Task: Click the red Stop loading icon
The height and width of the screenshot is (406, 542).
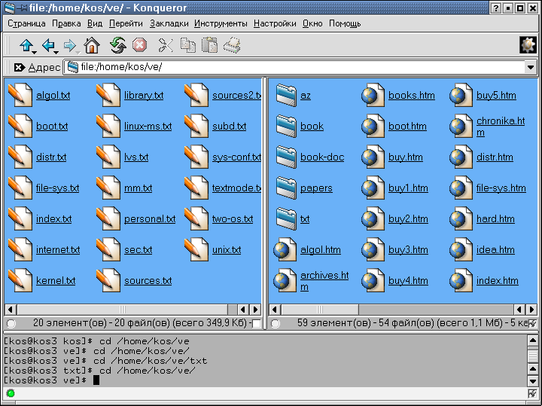Action: [139, 46]
